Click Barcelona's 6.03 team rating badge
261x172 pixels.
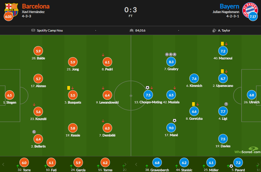pyautogui.click(x=8, y=16)
